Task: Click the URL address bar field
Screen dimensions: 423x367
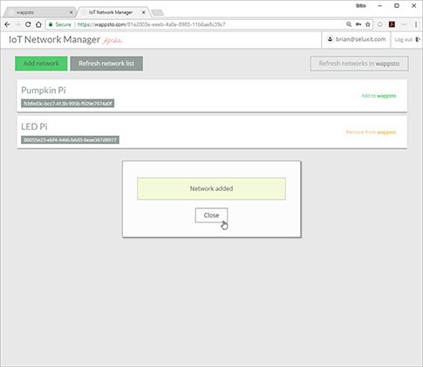Action: click(209, 24)
